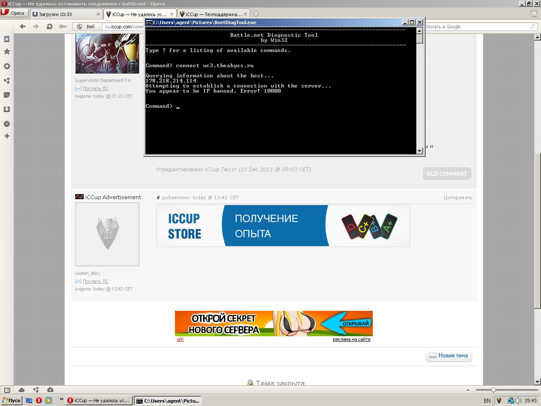Click Show Desktop icon in quick launch
This screenshot has height=406, width=541.
[x=29, y=401]
